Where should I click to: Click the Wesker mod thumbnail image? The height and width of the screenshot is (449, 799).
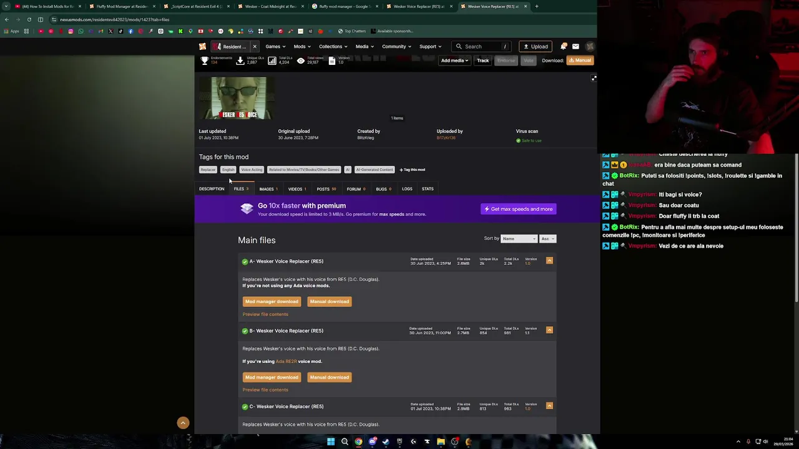(x=238, y=98)
